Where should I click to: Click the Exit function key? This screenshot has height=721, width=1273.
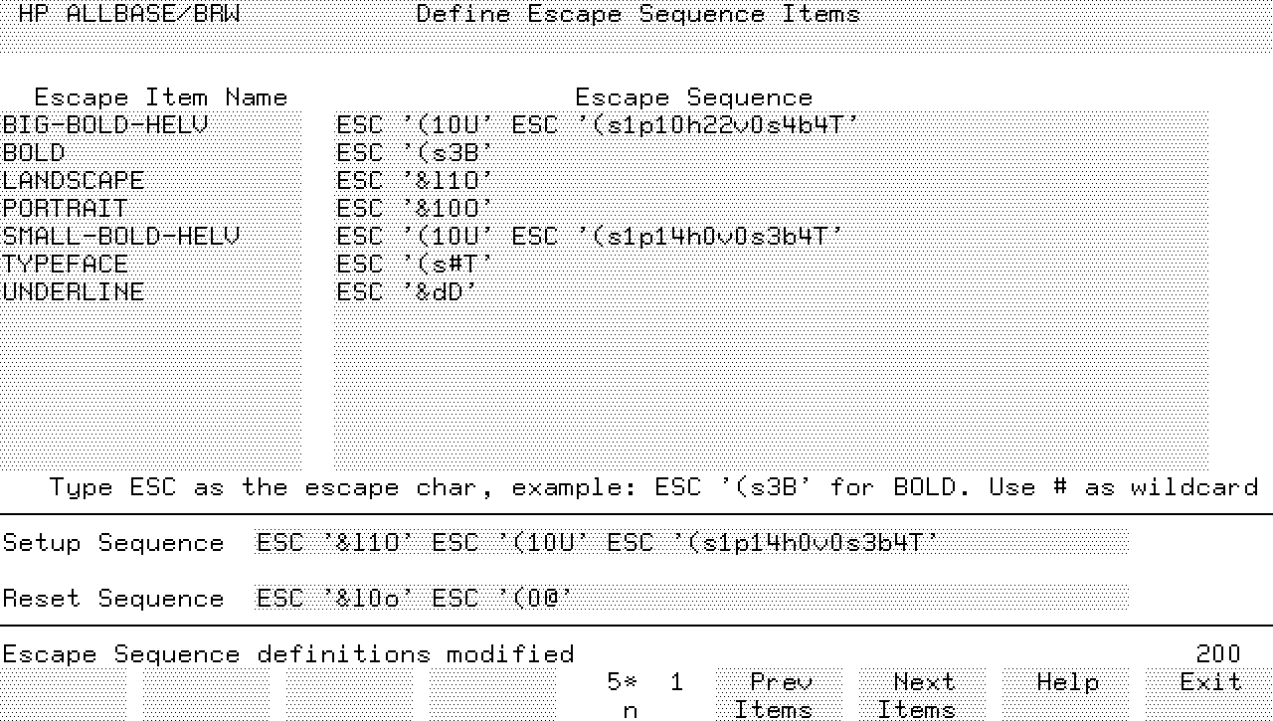[x=1209, y=693]
